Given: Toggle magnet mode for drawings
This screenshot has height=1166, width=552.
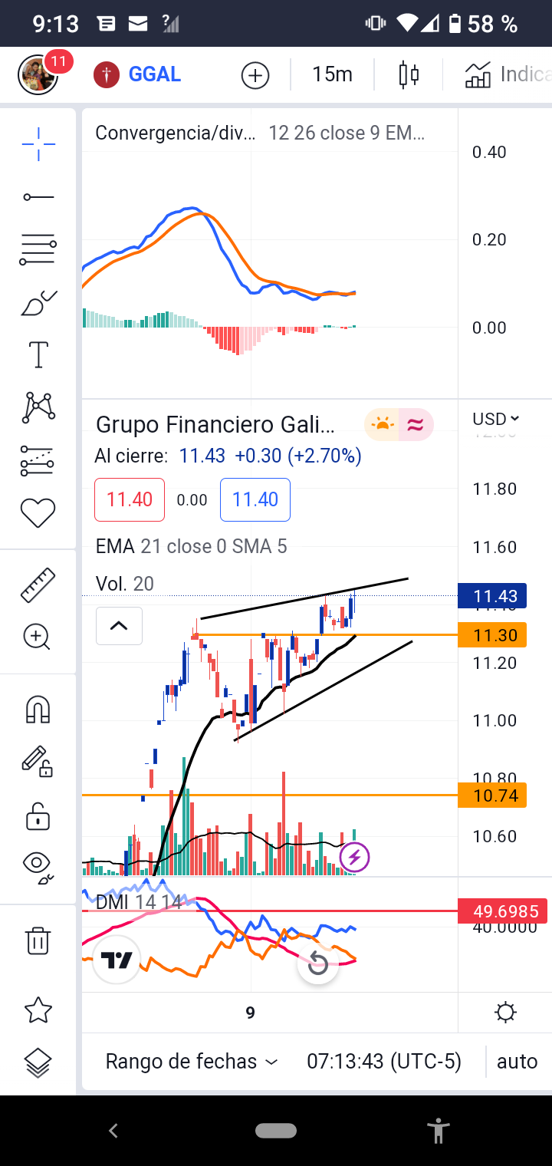Looking at the screenshot, I should pyautogui.click(x=38, y=710).
